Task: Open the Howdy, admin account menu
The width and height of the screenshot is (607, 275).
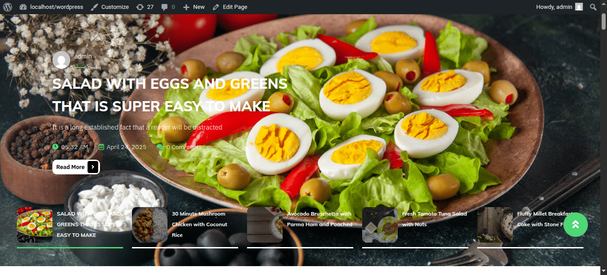Action: 559,7
